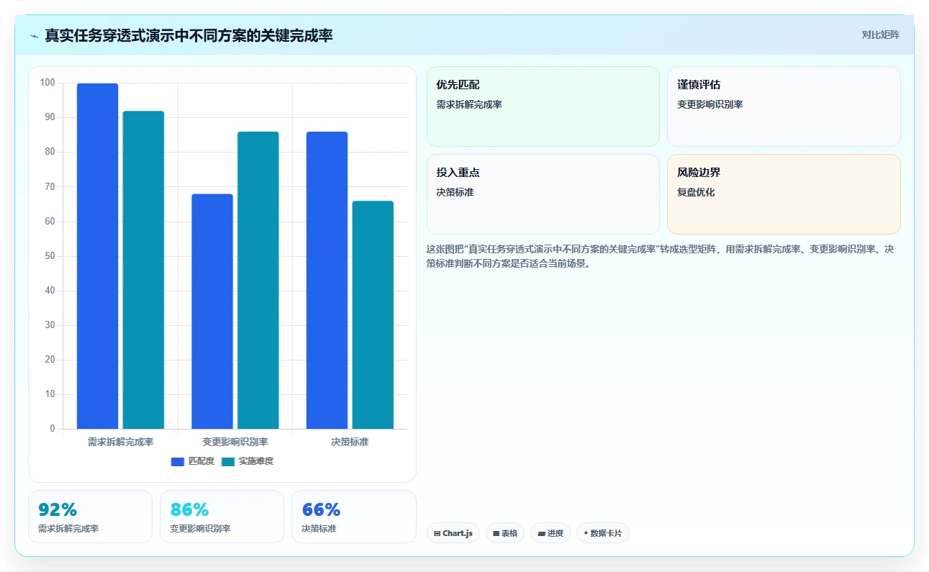This screenshot has height=572, width=929.
Task: Click the 决策标准 x-axis label
Action: click(x=350, y=442)
